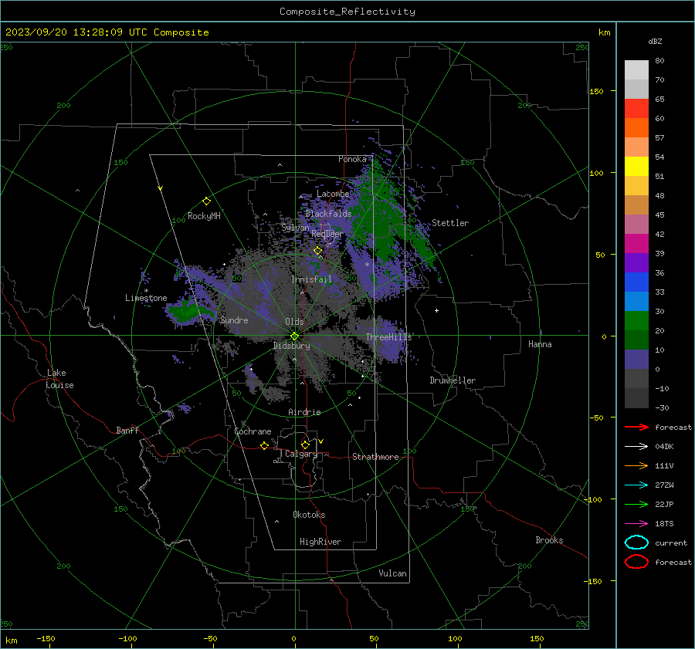The height and width of the screenshot is (649, 695).
Task: Click the Lake Louise label
Action: coord(59,379)
